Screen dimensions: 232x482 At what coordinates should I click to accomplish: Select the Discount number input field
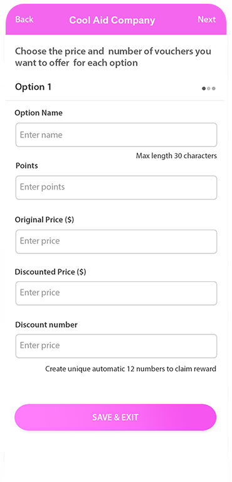coord(116,346)
